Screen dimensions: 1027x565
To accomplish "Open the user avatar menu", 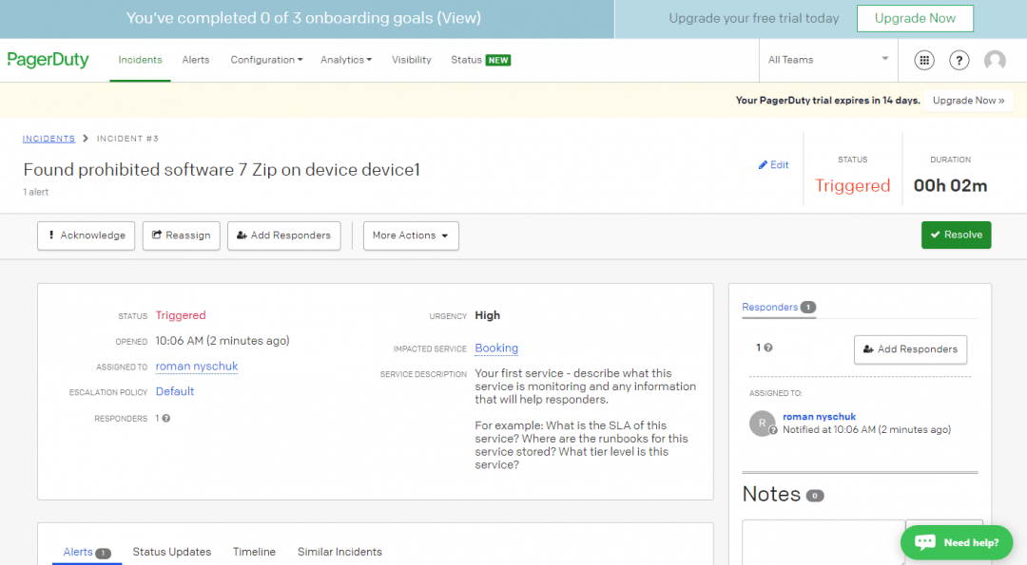I will pyautogui.click(x=995, y=60).
